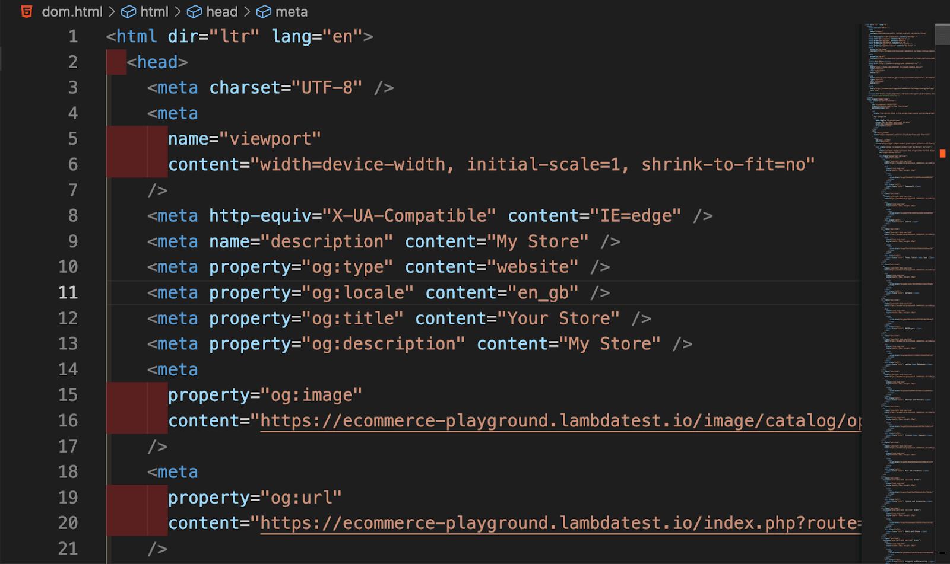Click the orange marker in the overview ruler
Image resolution: width=950 pixels, height=564 pixels.
point(942,154)
